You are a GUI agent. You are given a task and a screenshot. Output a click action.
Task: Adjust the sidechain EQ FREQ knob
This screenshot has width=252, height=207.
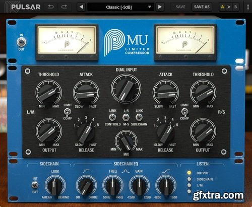click(113, 185)
